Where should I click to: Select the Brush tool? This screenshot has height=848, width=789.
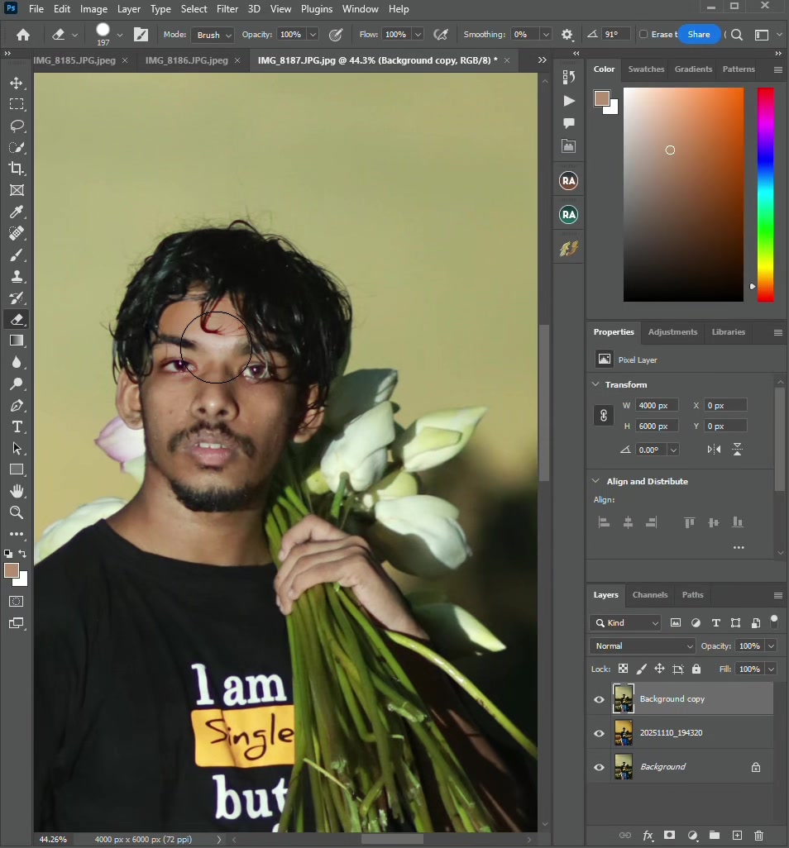pos(17,255)
